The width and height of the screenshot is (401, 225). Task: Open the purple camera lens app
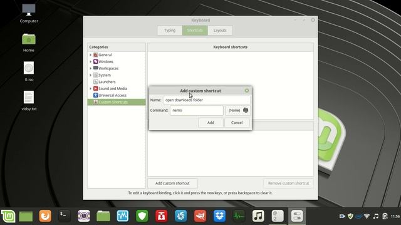(84, 216)
